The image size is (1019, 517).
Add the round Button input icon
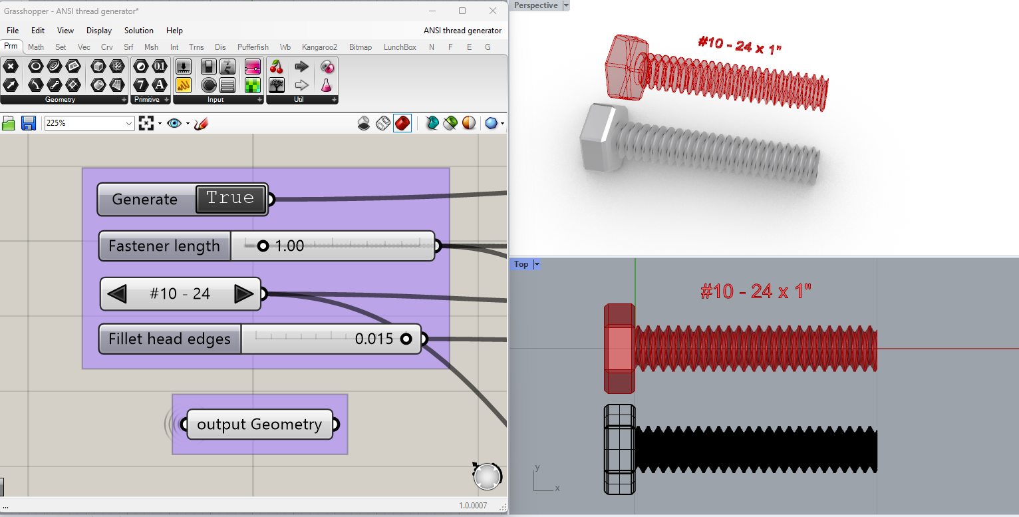click(209, 85)
